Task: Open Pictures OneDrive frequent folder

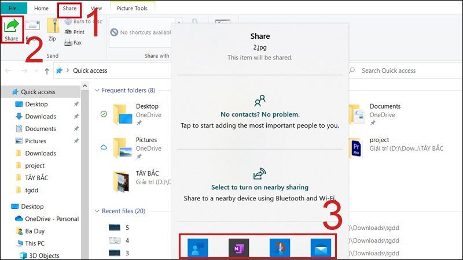Action: (x=136, y=148)
